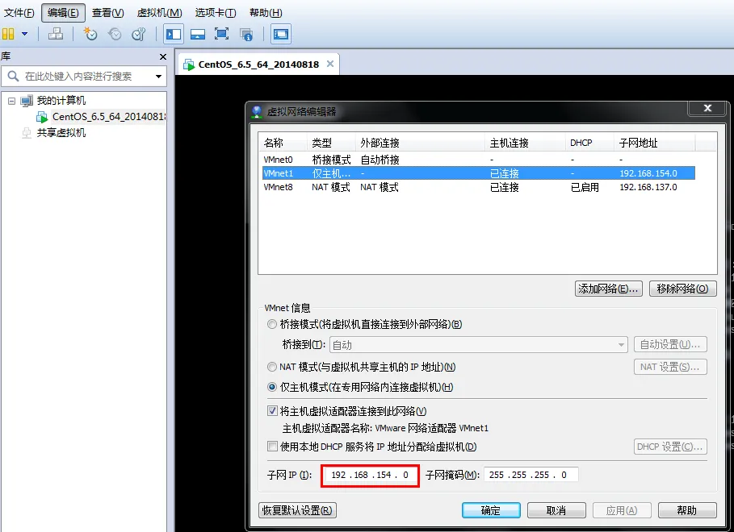Click into the 子网 IP field
The image size is (734, 532).
[370, 475]
